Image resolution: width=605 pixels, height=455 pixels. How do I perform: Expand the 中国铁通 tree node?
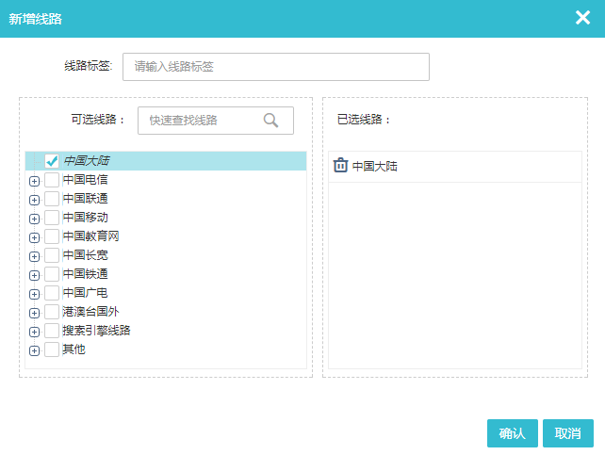point(34,275)
